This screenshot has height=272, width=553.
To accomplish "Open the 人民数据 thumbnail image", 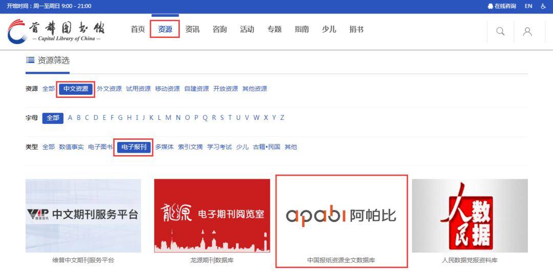I will click(x=470, y=216).
